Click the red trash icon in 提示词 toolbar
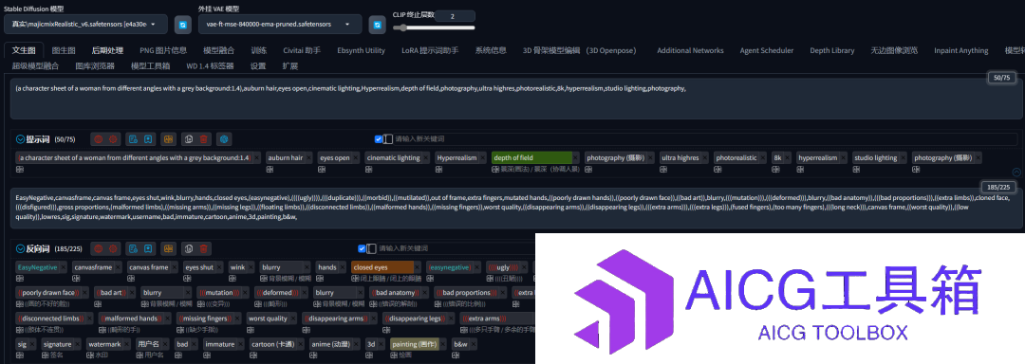Screen dimensions: 1025x364 [204, 139]
